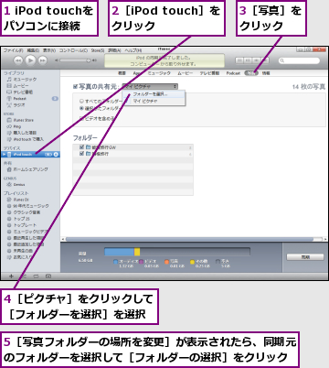Click the Play button in iTunes
329x368 pixels.
30,60
